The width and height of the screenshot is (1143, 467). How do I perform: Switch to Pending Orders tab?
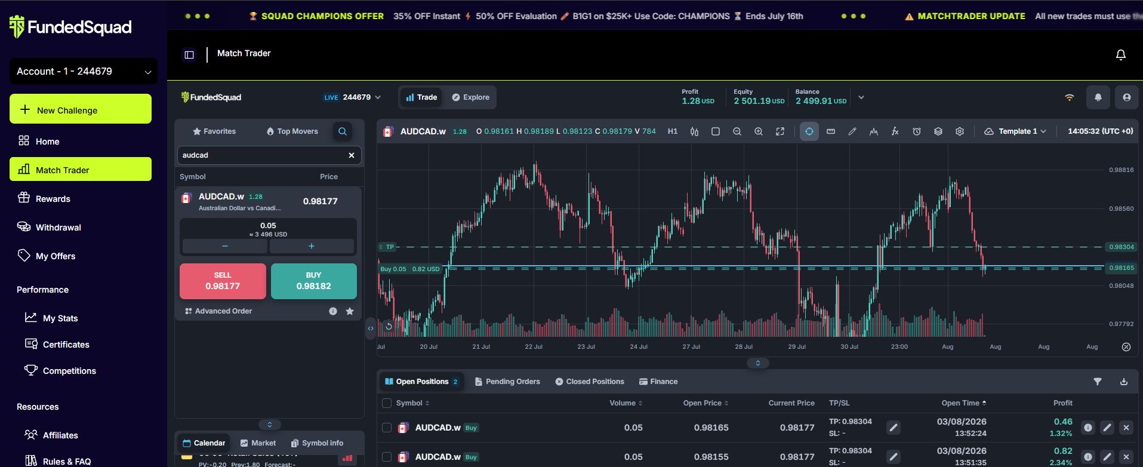(507, 382)
